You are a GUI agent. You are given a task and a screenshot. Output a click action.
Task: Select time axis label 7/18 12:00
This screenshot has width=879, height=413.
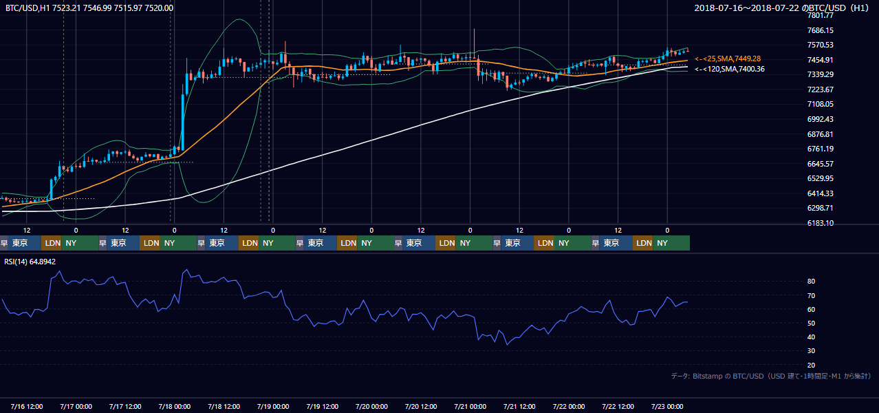224,406
